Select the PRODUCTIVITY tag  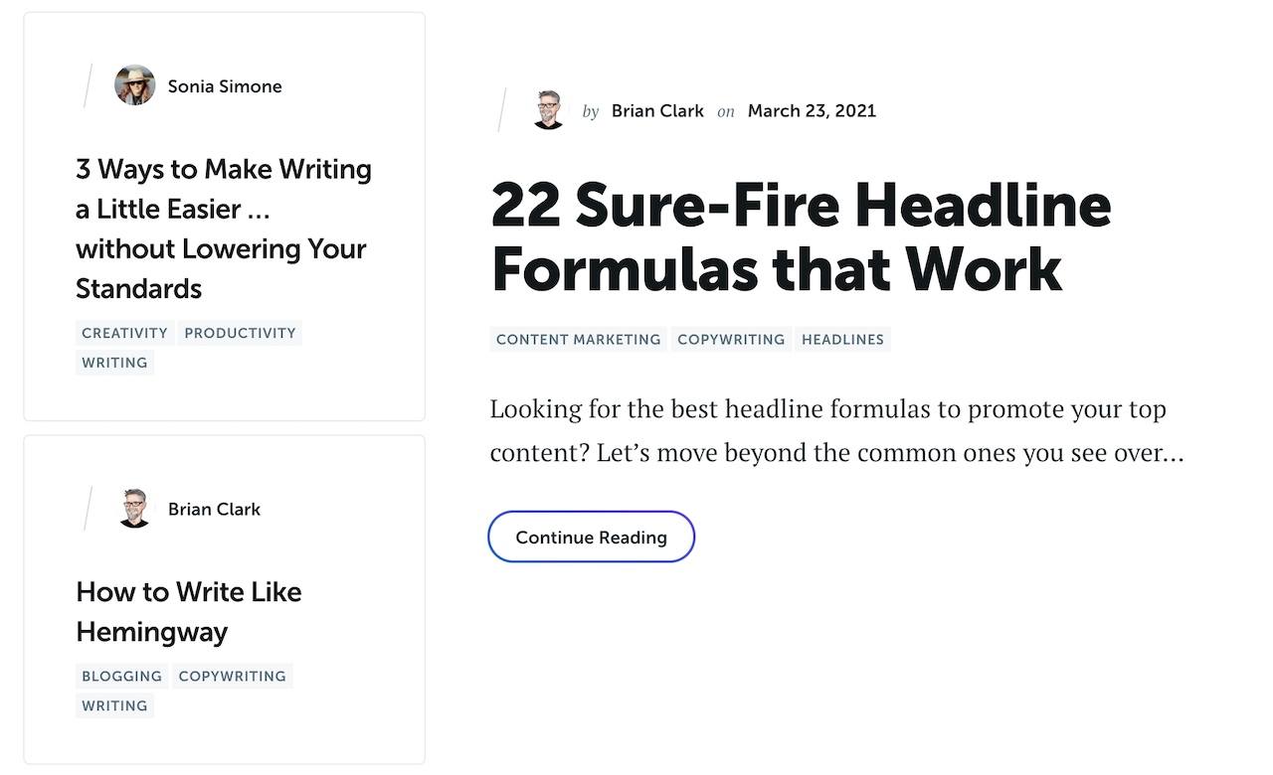240,333
